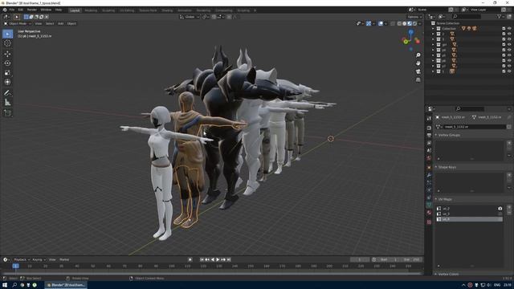Open the Modifiers wrench tab

coord(429,175)
